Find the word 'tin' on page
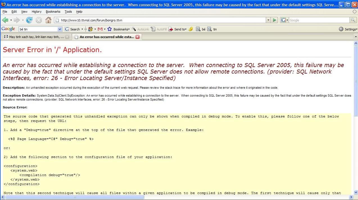The height and width of the screenshot is (200, 358). coord(212,29)
